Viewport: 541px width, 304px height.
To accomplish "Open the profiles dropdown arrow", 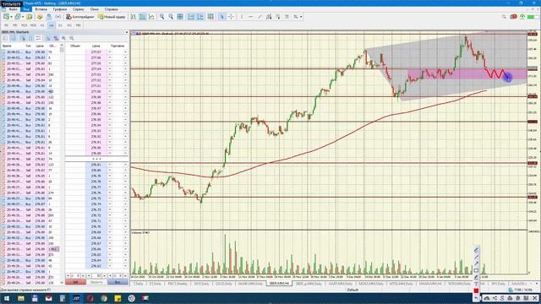I will [x=23, y=17].
